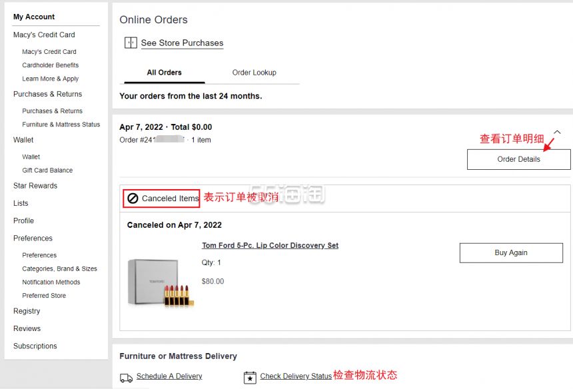This screenshot has height=389, width=573.
Task: Click the calendar star delivery status icon
Action: click(x=250, y=378)
